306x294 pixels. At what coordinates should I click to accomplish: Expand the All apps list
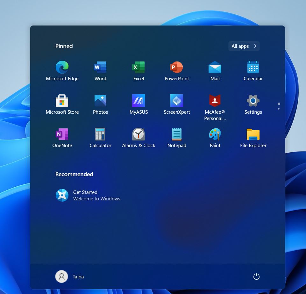(x=244, y=46)
